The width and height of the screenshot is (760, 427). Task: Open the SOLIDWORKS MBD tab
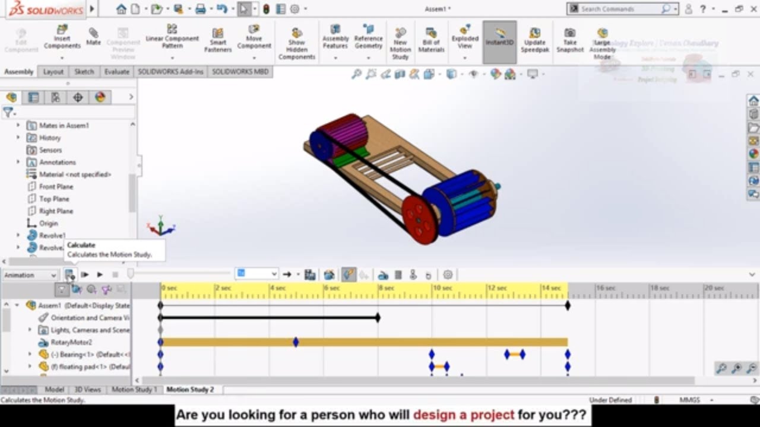240,72
